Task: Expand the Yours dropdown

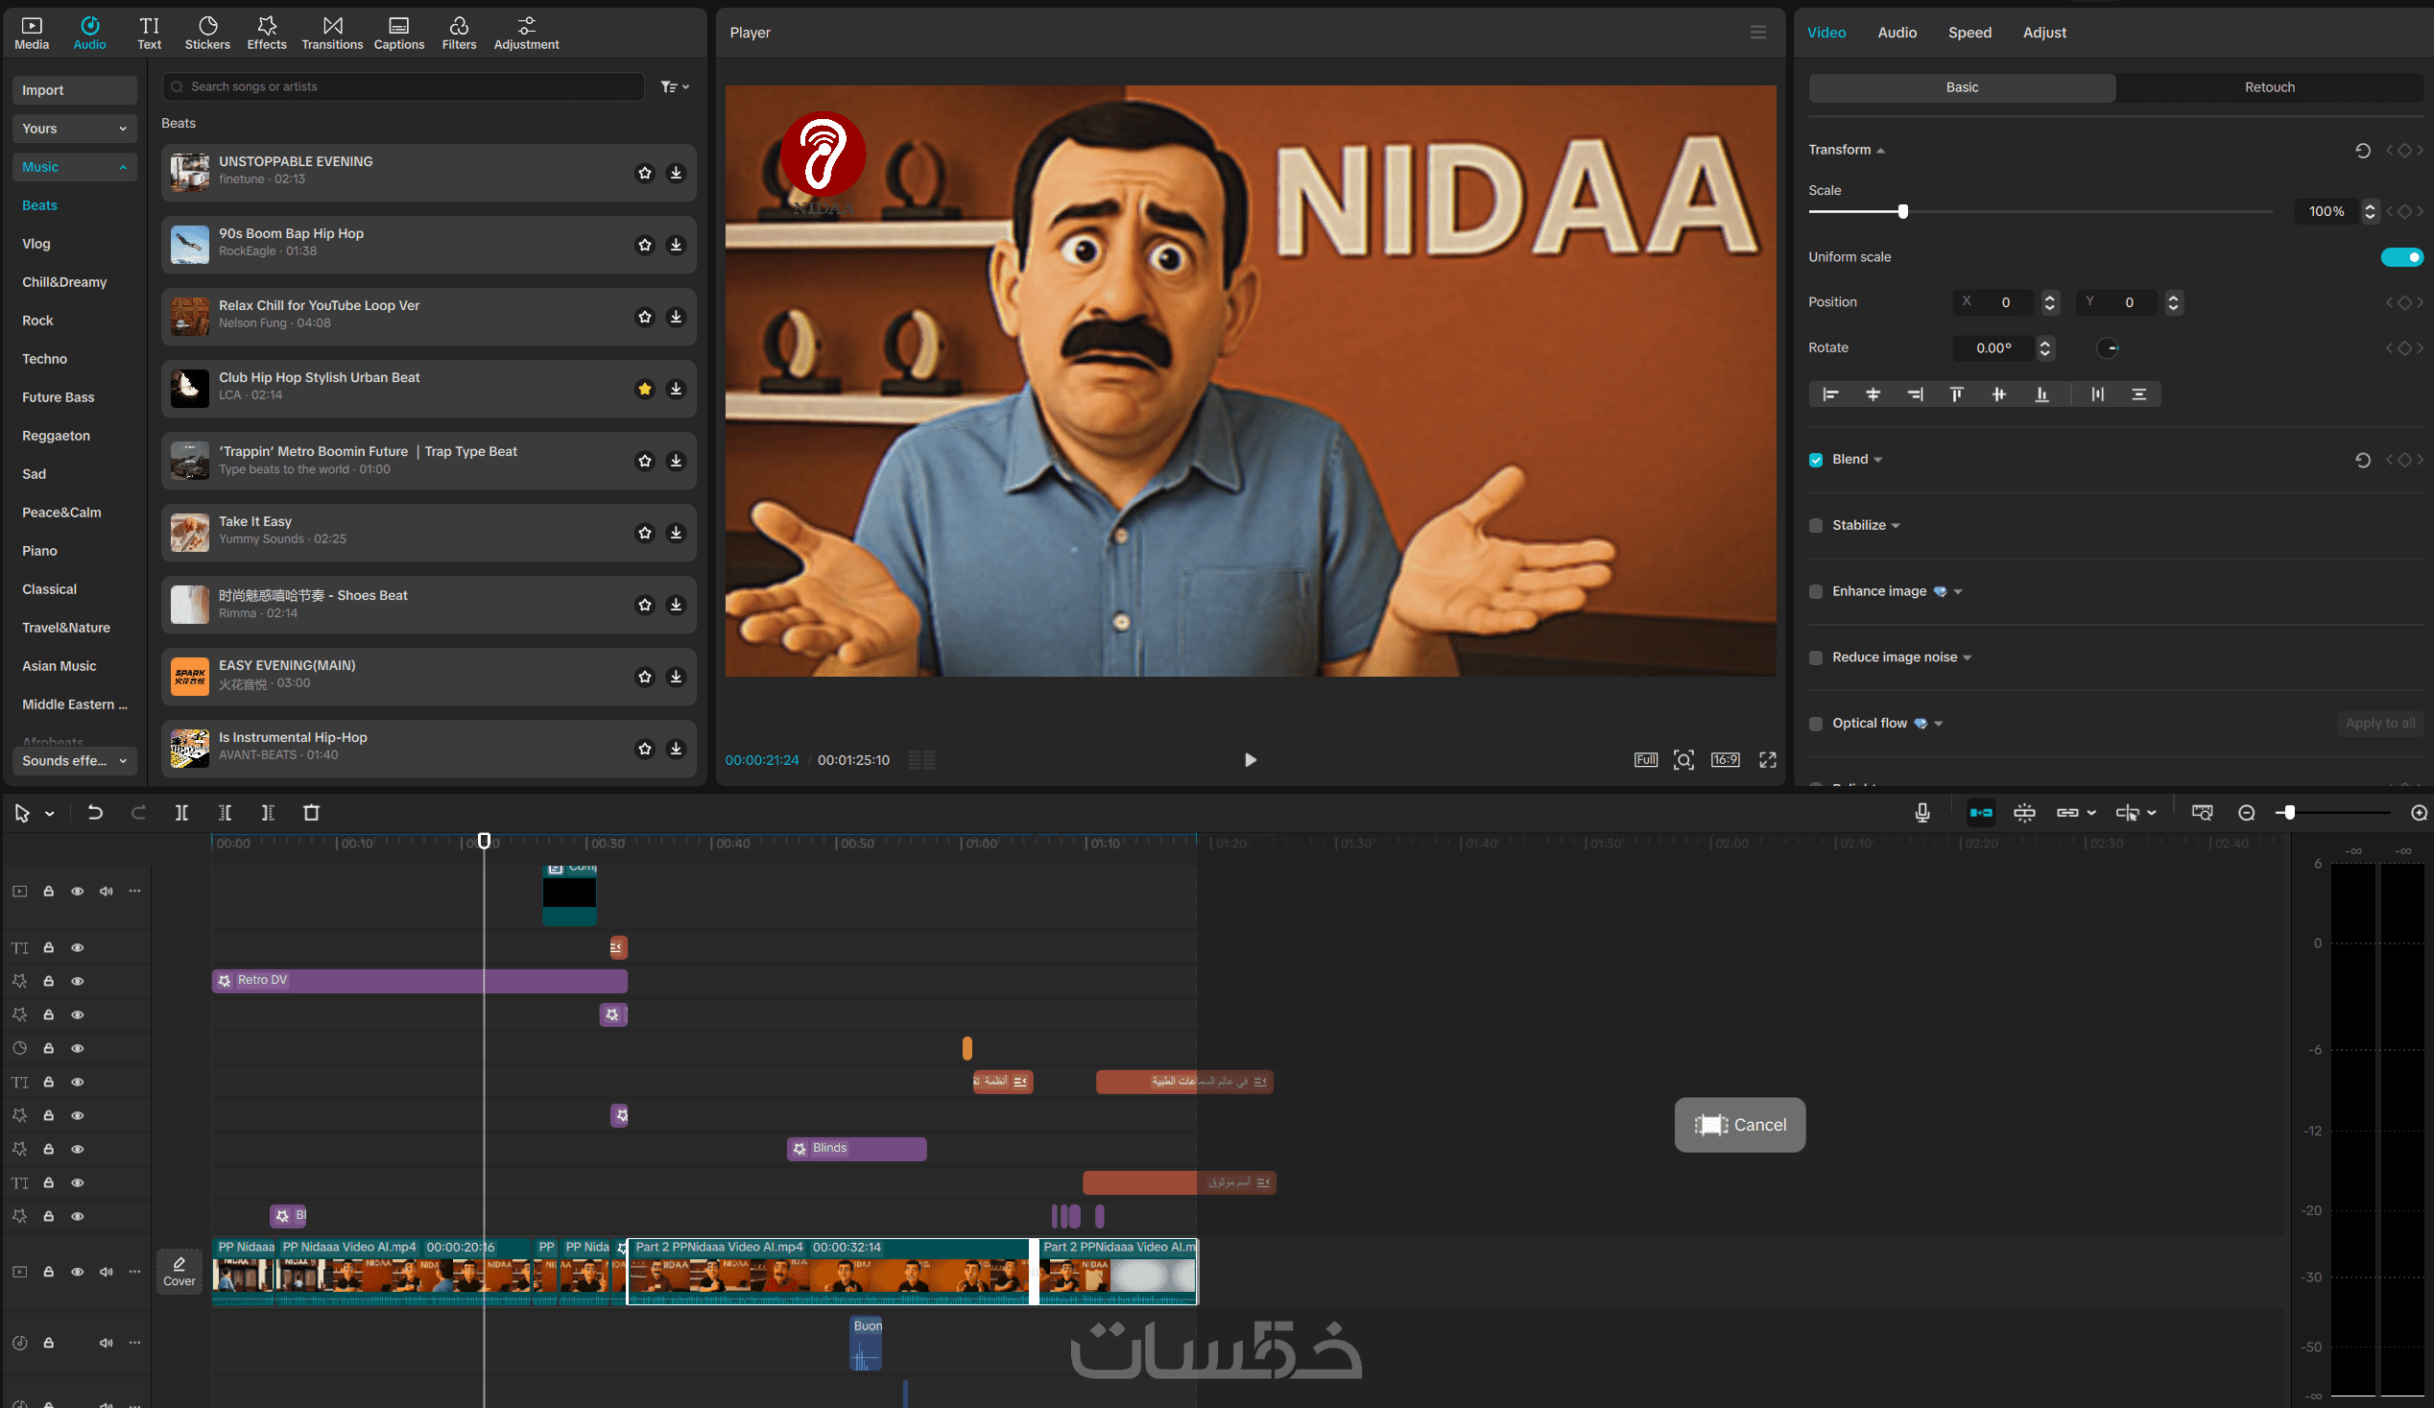Action: pyautogui.click(x=74, y=129)
